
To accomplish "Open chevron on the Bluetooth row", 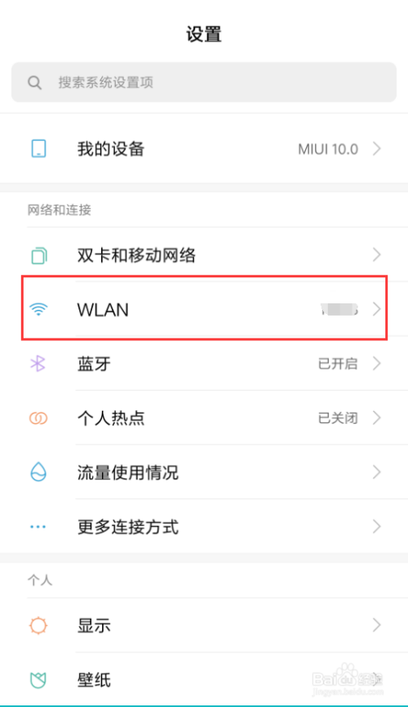I will (x=377, y=364).
